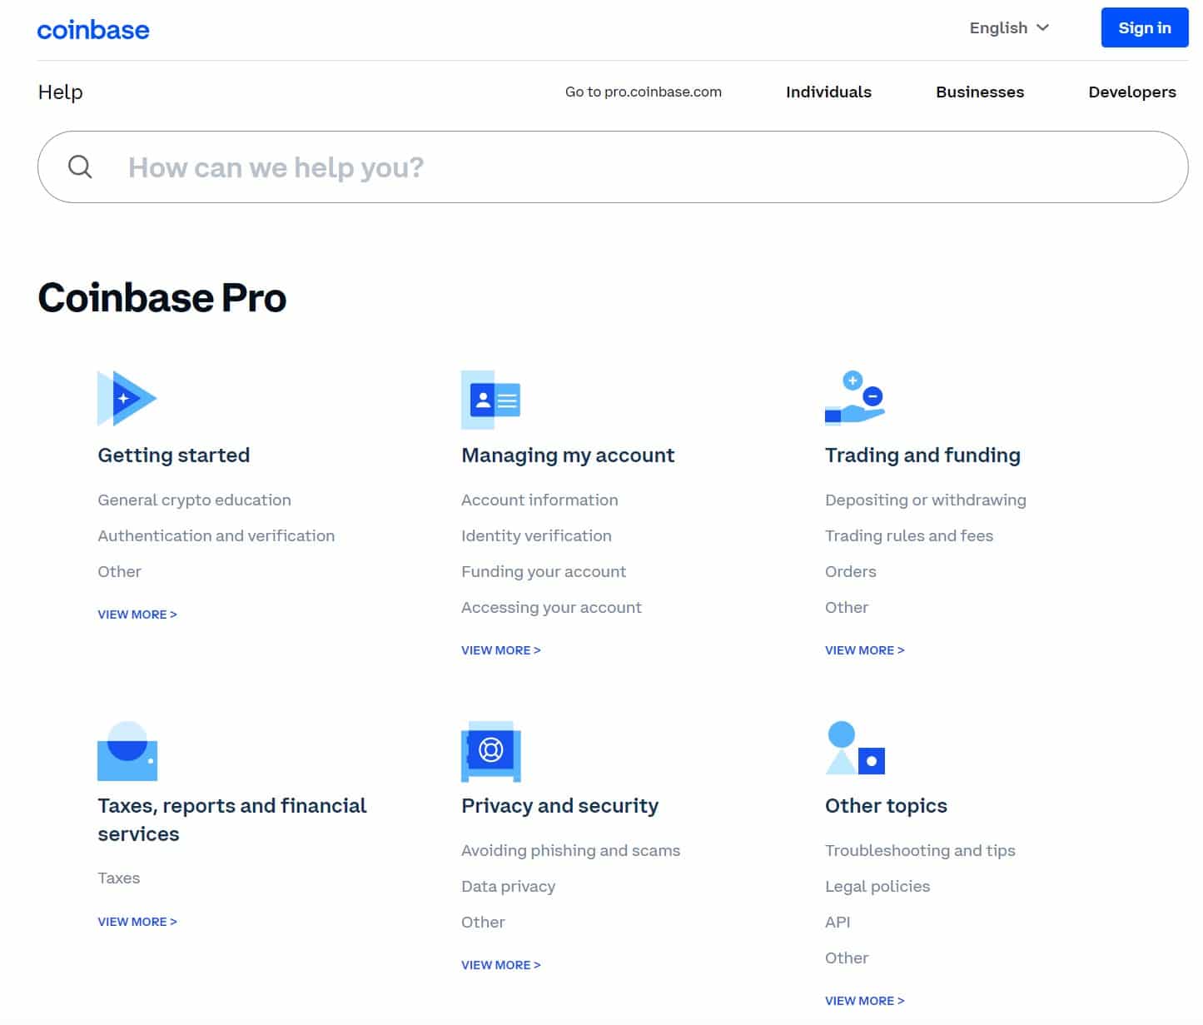Click the Trading and funding hand icon
This screenshot has width=1203, height=1025.
tap(855, 398)
